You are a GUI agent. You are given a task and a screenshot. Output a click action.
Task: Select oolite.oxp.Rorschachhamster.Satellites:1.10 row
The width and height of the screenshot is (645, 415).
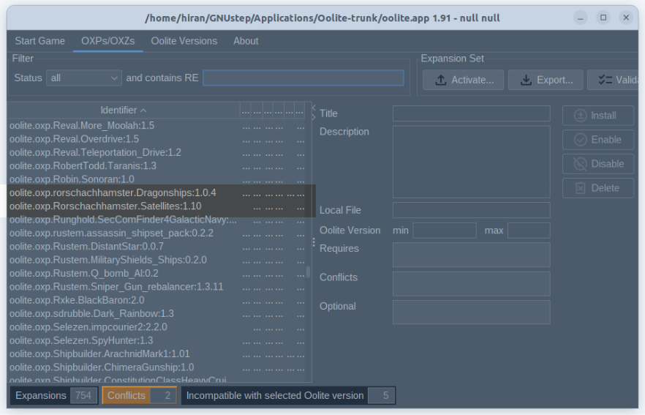[x=156, y=206]
